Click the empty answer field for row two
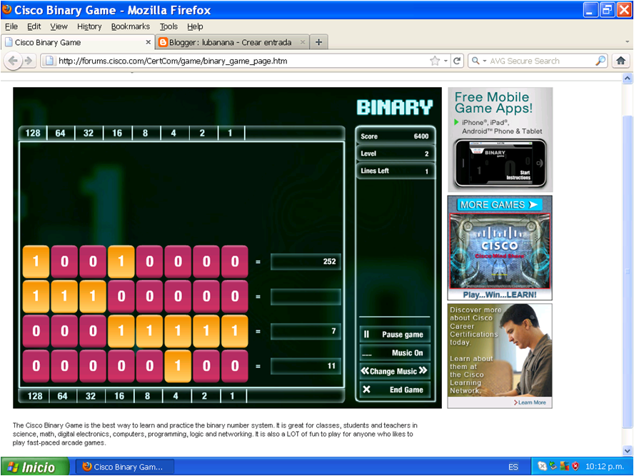Screen dimensions: 634x476 pyautogui.click(x=306, y=296)
